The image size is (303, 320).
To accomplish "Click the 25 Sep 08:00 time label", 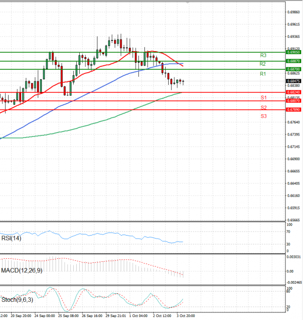I will coord(69,316).
